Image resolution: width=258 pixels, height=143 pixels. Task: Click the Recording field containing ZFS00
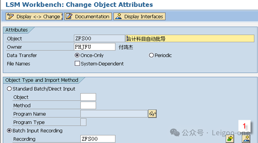pos(98,139)
